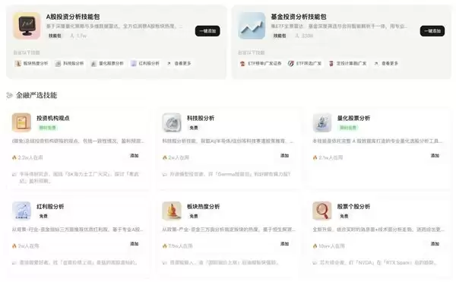The height and width of the screenshot is (282, 456).
Task: Open the 科技股分析 chip in A股 pack
Action: click(69, 63)
